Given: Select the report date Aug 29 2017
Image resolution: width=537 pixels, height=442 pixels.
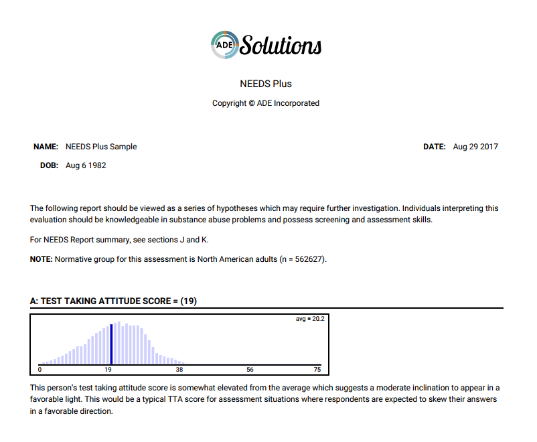Looking at the screenshot, I should click(475, 147).
